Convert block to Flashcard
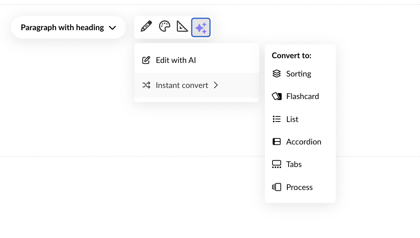The image size is (420, 238). [302, 96]
